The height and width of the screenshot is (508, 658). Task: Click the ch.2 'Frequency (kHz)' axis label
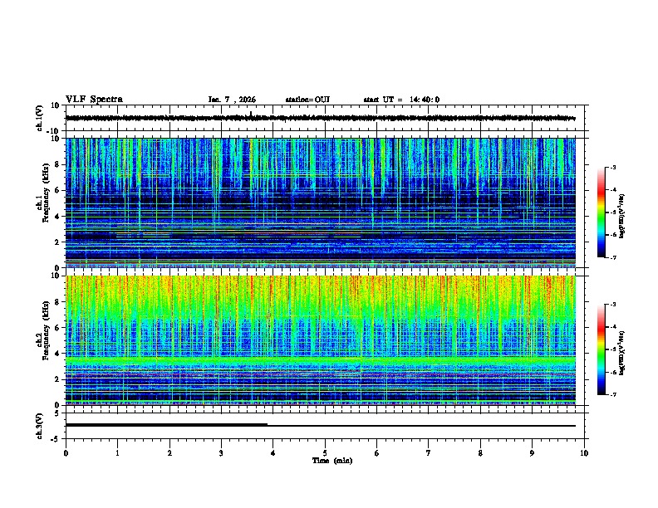tap(44, 331)
